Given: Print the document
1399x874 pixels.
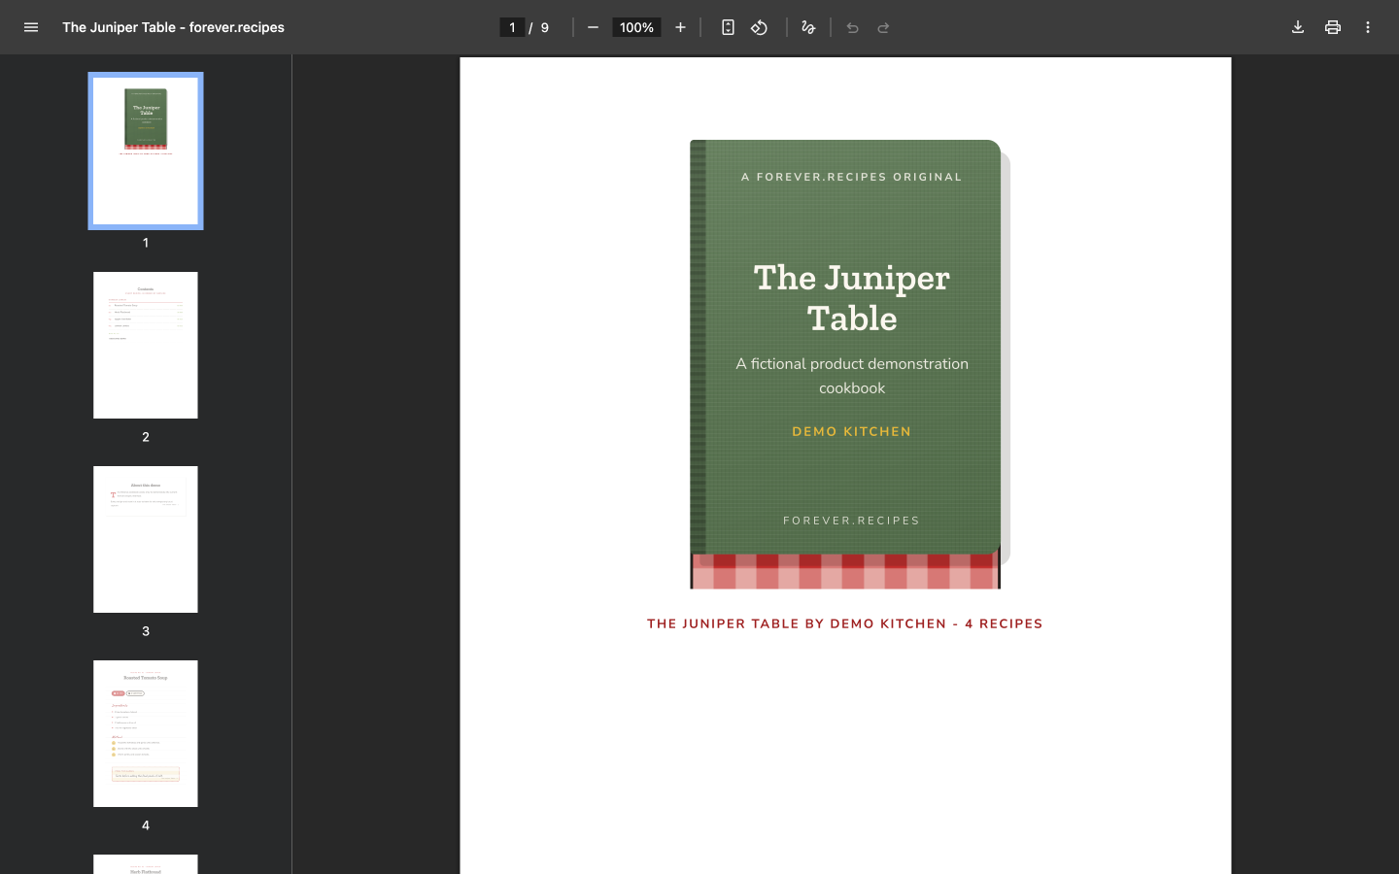Looking at the screenshot, I should [1333, 27].
